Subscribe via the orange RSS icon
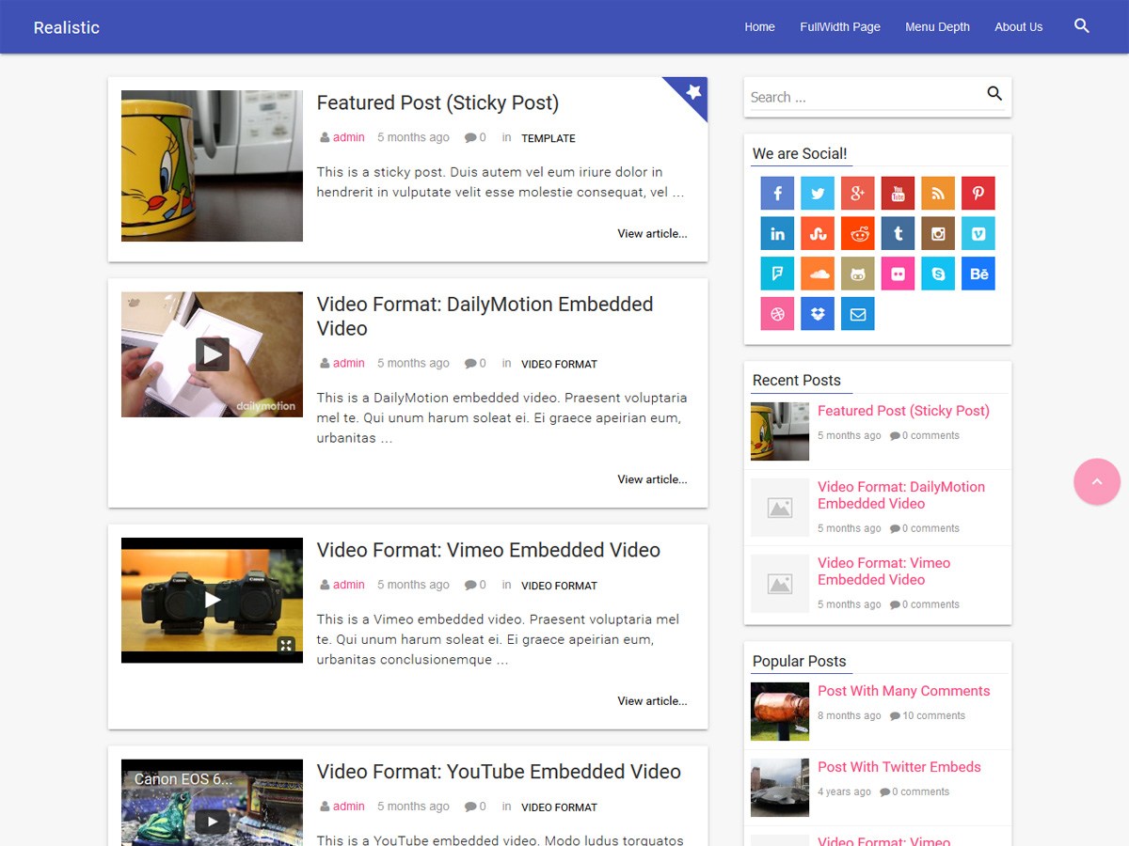 [x=938, y=194]
